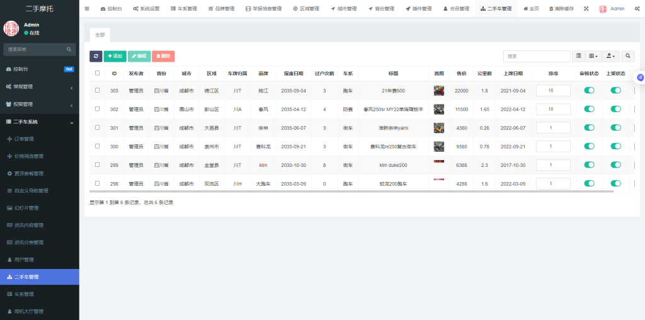645x320 pixels.
Task: Expand 权限管理 sidebar group
Action: click(40, 105)
